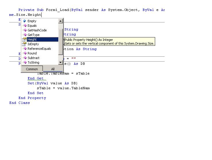Click the GetHashCode method icon
This screenshot has width=212, height=160.
click(25, 30)
